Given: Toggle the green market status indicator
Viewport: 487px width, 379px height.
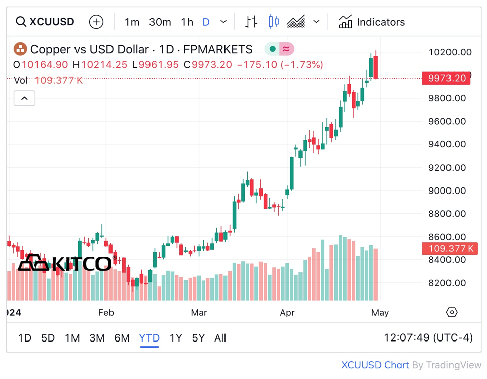Looking at the screenshot, I should [x=273, y=49].
